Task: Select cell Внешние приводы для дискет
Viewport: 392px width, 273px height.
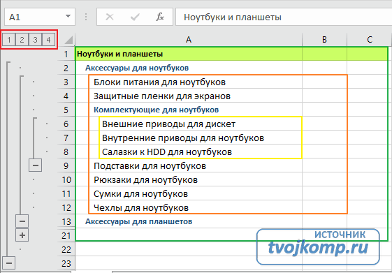Action: point(189,124)
